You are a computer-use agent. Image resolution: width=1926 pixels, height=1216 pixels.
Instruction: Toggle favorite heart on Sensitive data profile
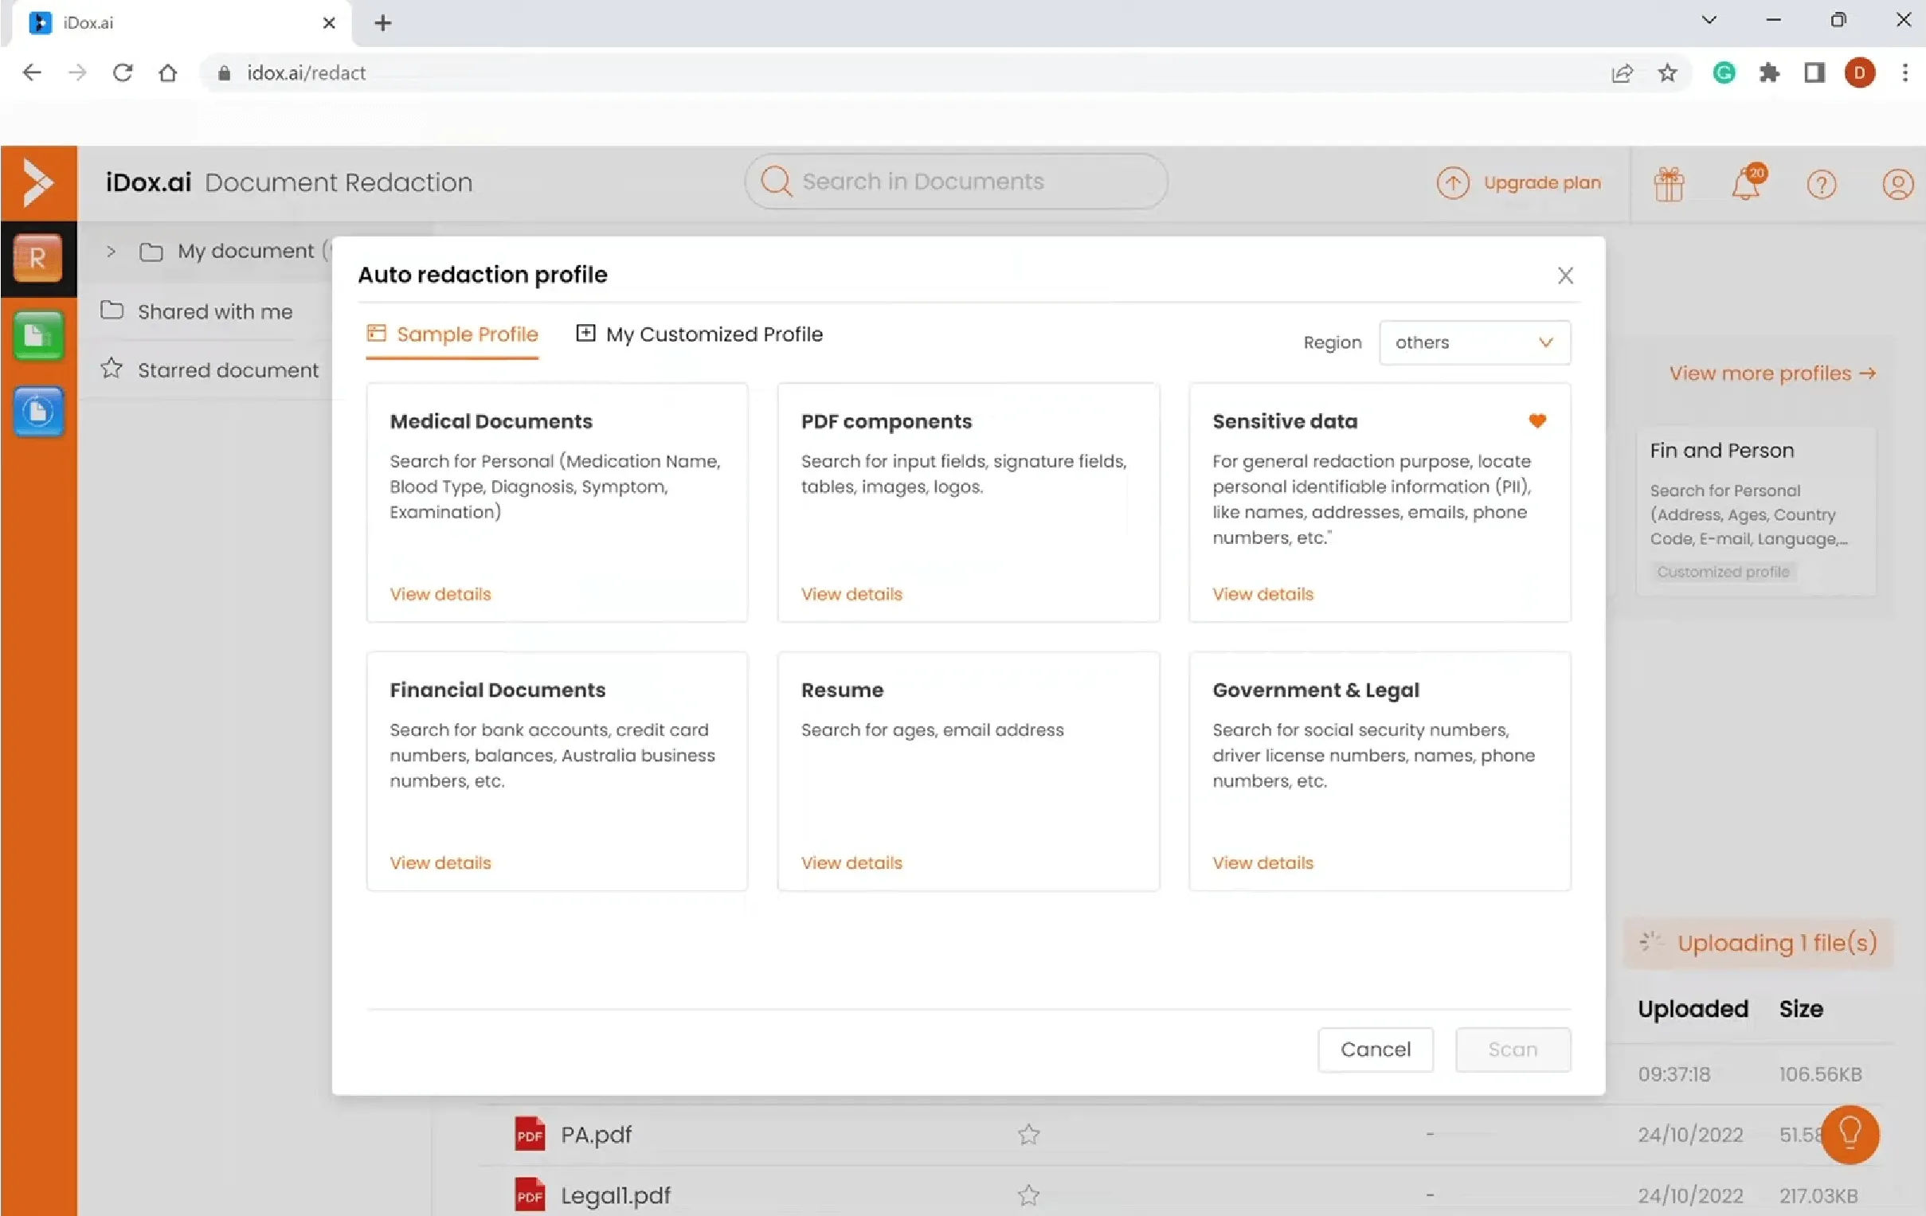[x=1536, y=420]
